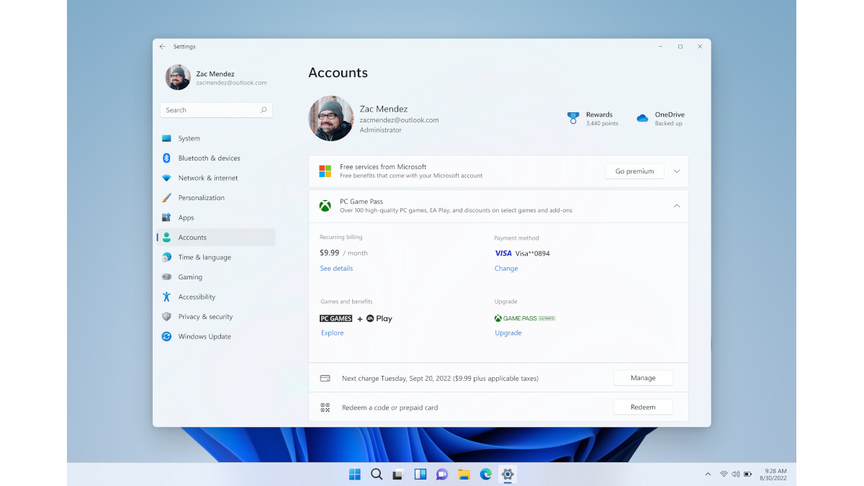Click the OneDrive cloud icon
This screenshot has height=486, width=864.
tap(642, 117)
